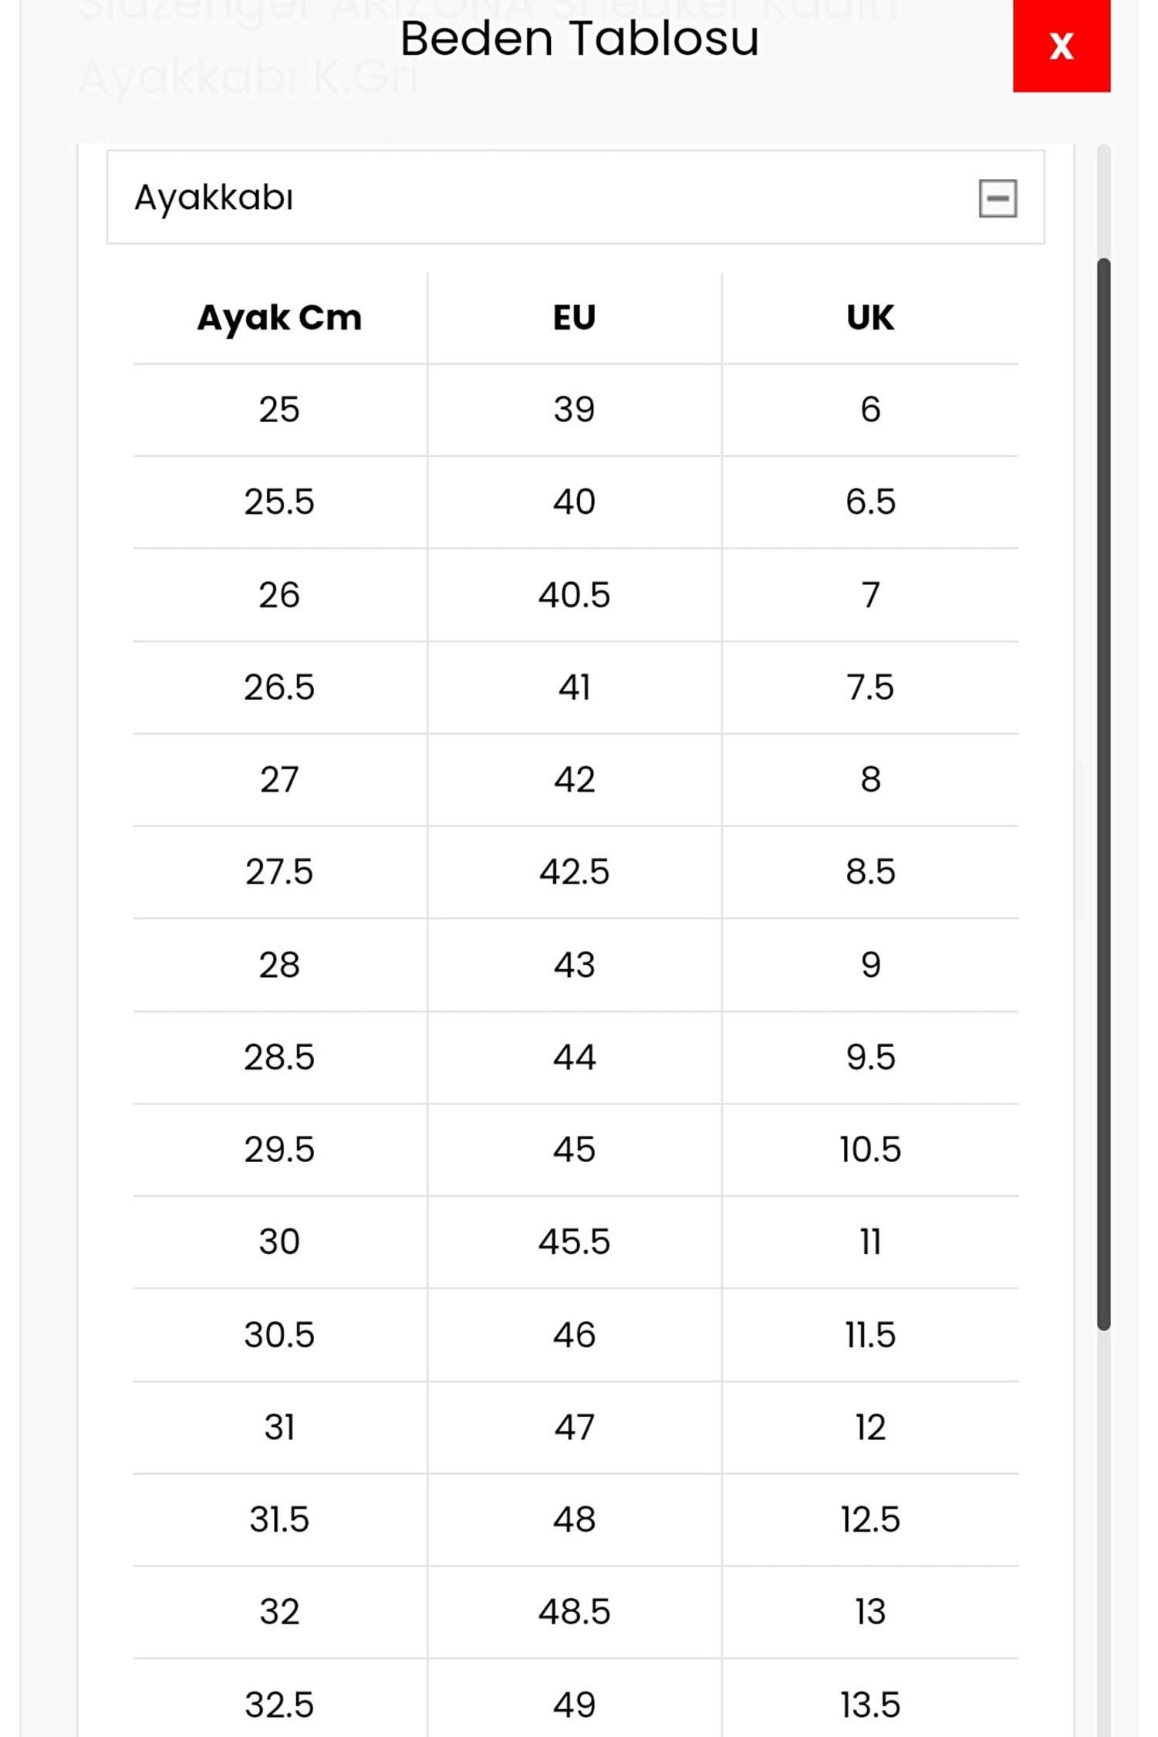Select EU size 40.5 cell

coord(574,595)
